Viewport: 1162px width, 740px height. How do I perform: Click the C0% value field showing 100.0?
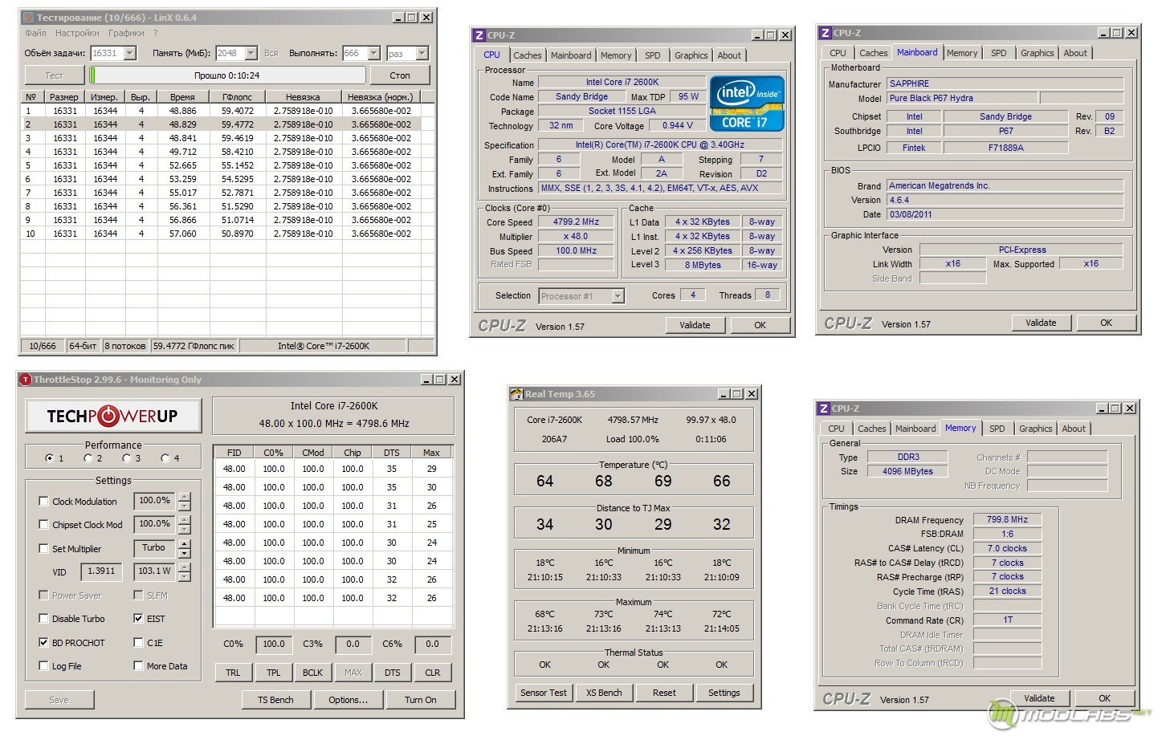click(273, 644)
